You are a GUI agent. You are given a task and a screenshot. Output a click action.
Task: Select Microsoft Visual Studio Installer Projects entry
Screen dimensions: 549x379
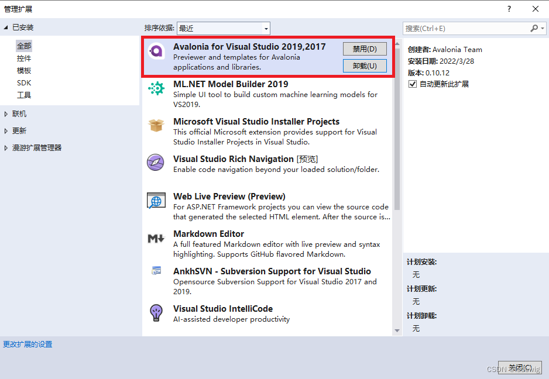pyautogui.click(x=267, y=131)
